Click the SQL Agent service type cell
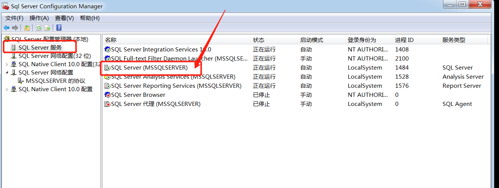This screenshot has height=188, width=499. point(457,104)
